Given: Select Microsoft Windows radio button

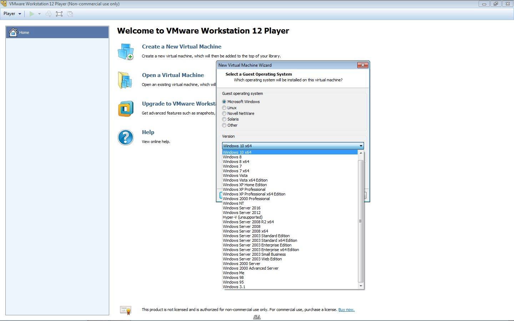Looking at the screenshot, I should (224, 102).
